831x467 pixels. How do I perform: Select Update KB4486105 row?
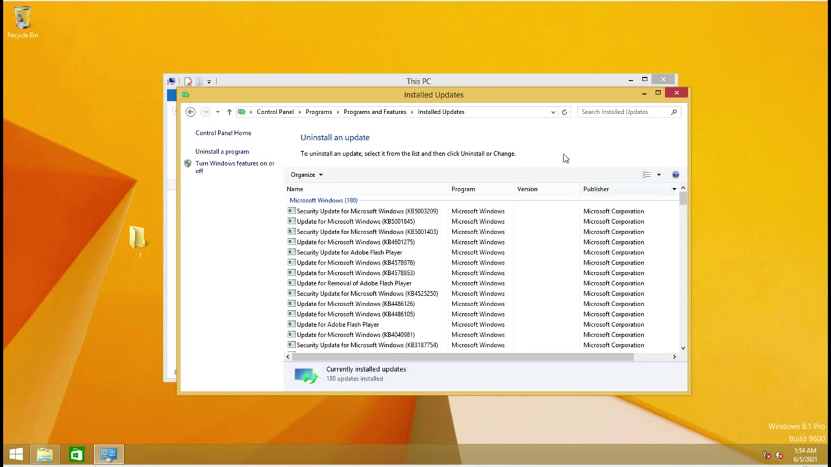[481, 315]
